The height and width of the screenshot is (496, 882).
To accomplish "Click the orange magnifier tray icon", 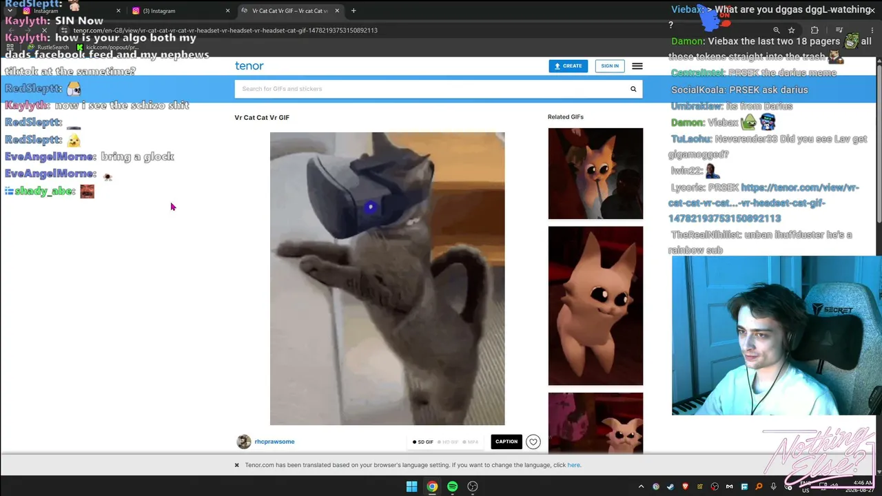I will [759, 487].
